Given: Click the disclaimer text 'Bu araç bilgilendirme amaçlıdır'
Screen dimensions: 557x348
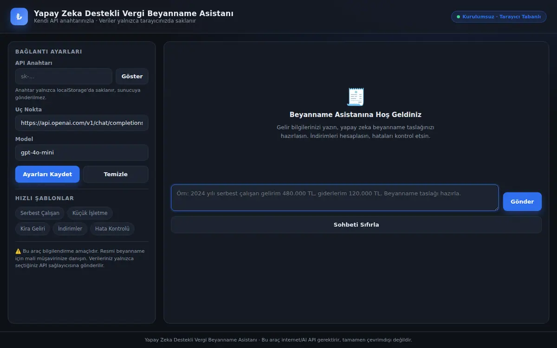Looking at the screenshot, I should (x=80, y=258).
